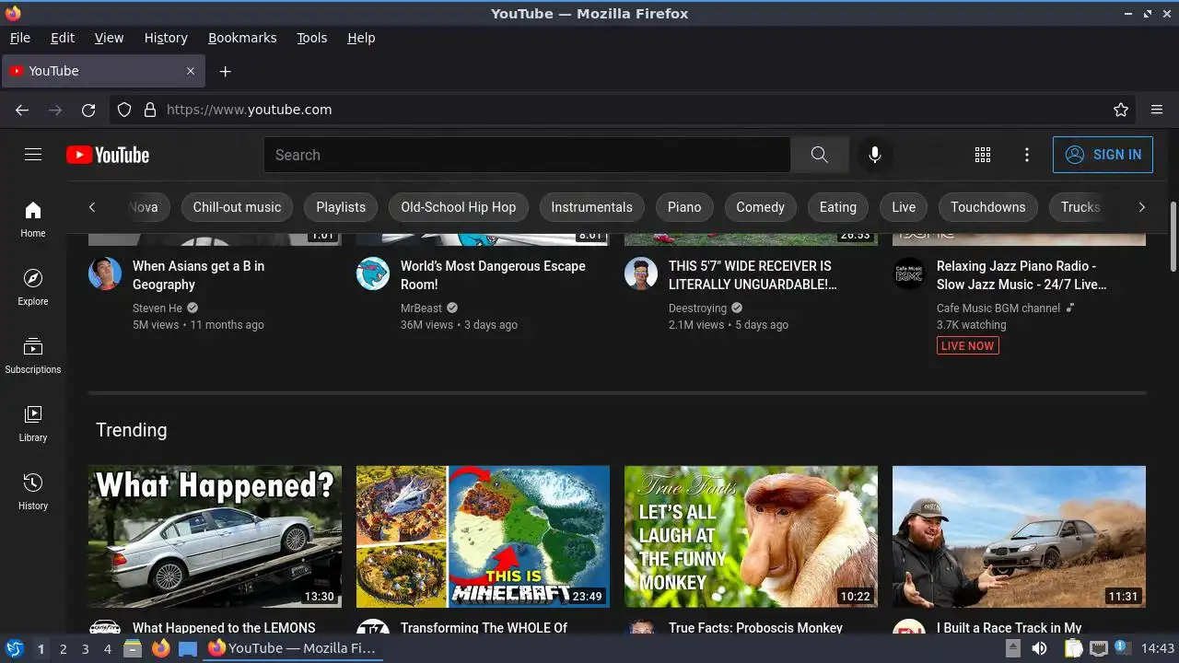This screenshot has width=1179, height=663.
Task: Bookmark this page with the star
Action: coord(1121,110)
